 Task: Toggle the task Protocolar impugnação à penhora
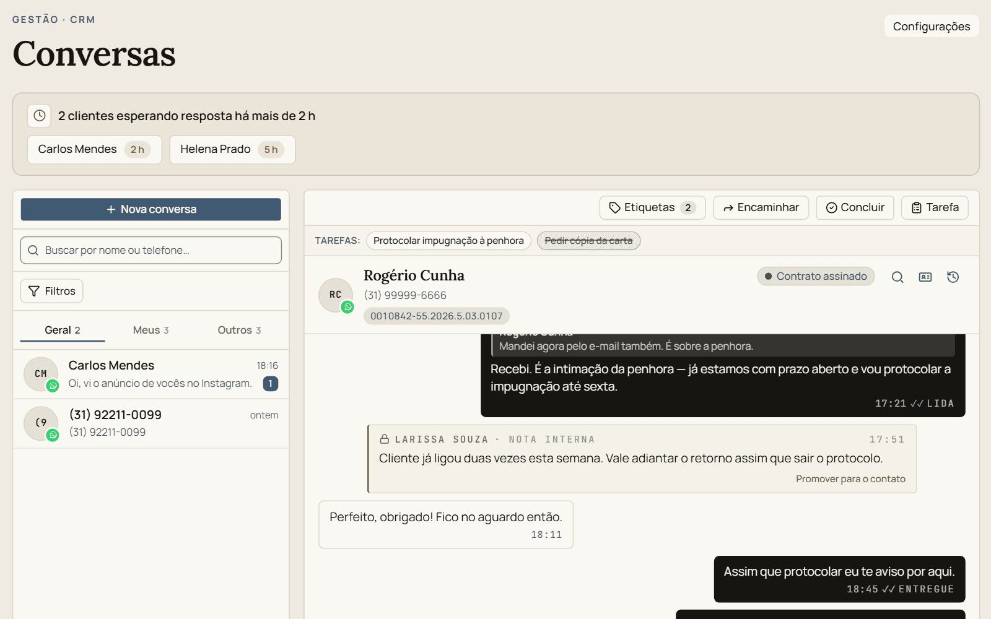[x=448, y=241]
